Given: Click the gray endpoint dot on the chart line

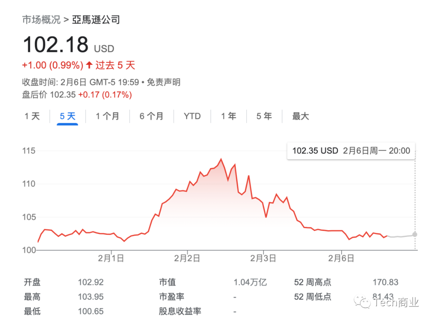Looking at the screenshot, I should (x=415, y=235).
